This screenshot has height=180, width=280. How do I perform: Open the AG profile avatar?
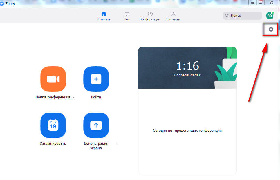pyautogui.click(x=270, y=16)
